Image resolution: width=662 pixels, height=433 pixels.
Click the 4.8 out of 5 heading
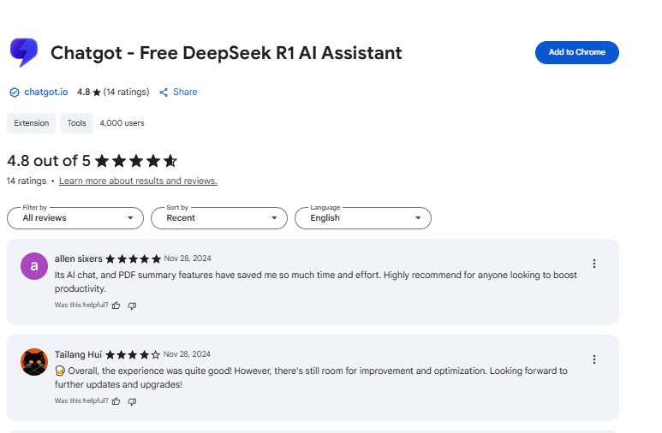click(49, 161)
